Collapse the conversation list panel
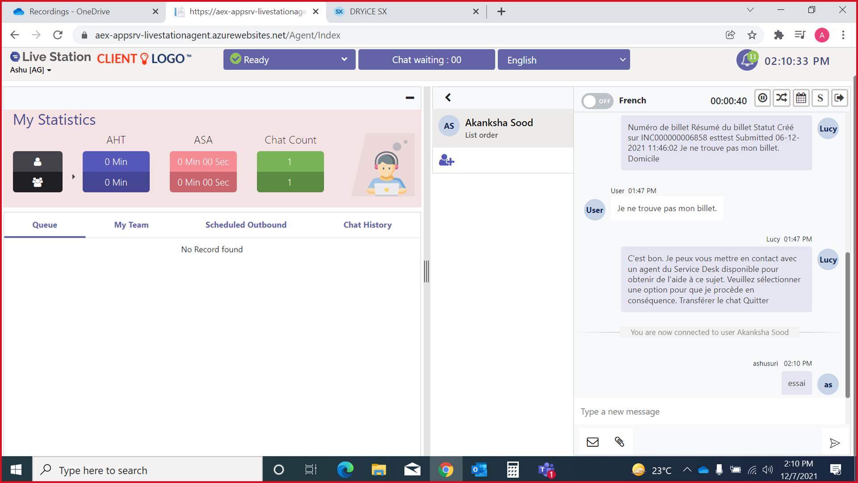Screen dimensions: 858x483 tap(448, 97)
